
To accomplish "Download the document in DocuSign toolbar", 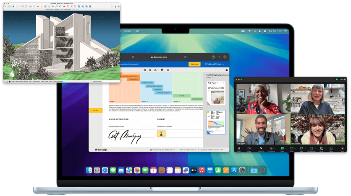I will [156, 70].
